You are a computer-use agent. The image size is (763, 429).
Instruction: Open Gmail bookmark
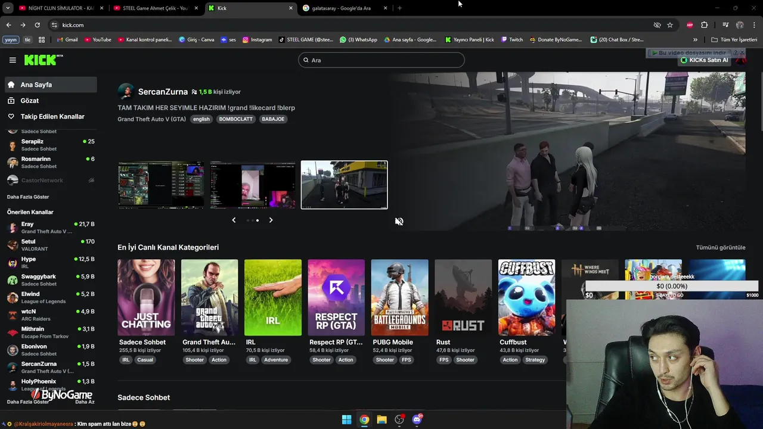click(67, 40)
